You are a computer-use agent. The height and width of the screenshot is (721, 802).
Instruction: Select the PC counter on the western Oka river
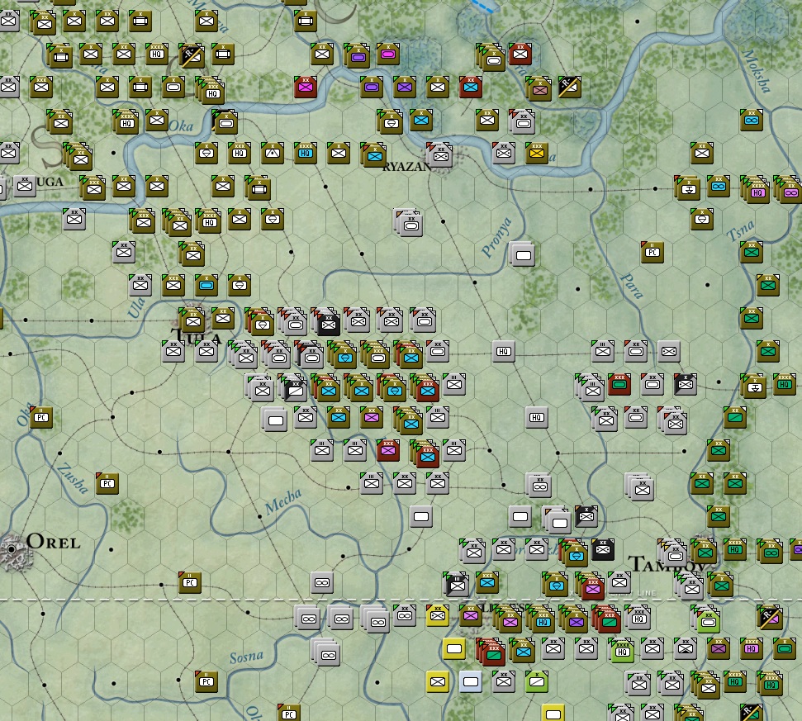pos(41,417)
